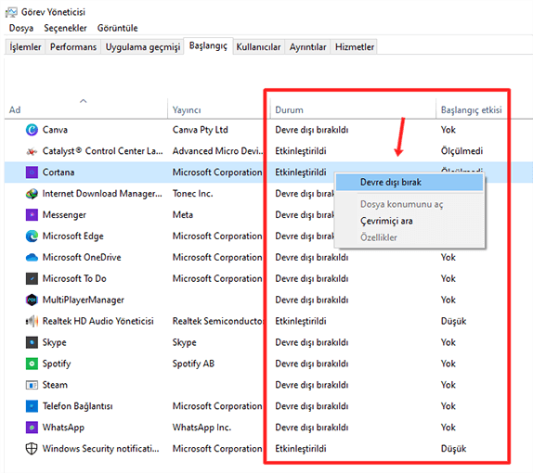The image size is (533, 473).
Task: Sort by Başlangıç etkisi column header
Action: point(471,110)
